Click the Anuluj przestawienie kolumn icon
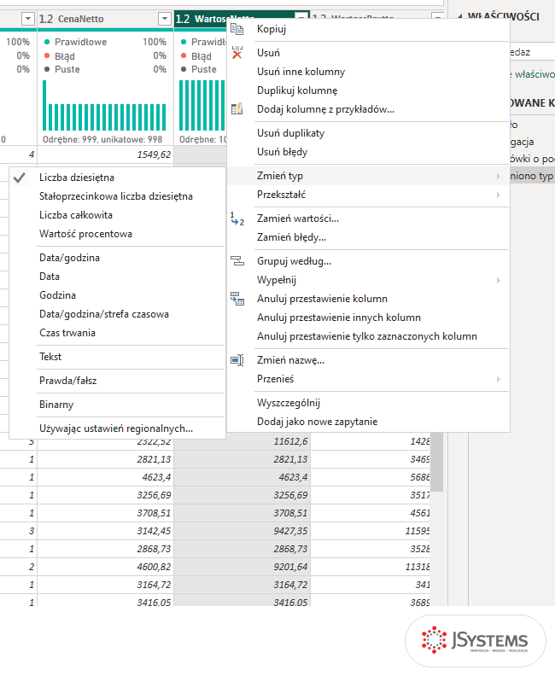Screen dimensions: 555x676 coord(237,299)
